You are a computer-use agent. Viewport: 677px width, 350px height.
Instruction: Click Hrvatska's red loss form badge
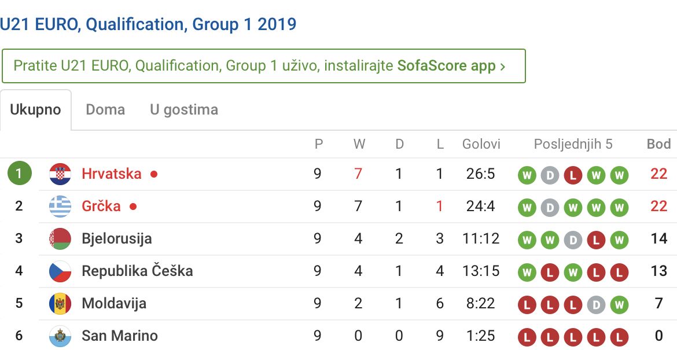point(573,175)
